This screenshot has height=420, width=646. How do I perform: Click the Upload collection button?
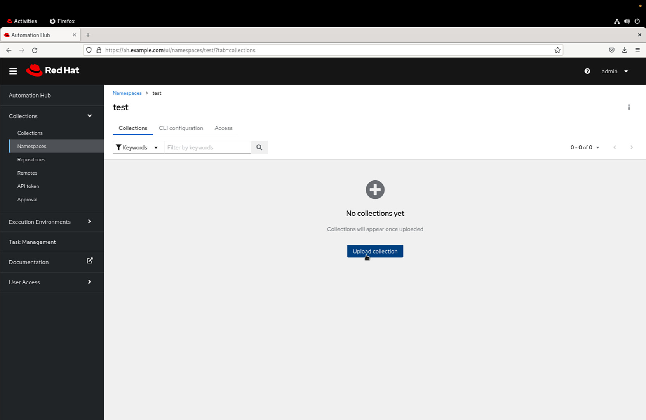pos(374,251)
